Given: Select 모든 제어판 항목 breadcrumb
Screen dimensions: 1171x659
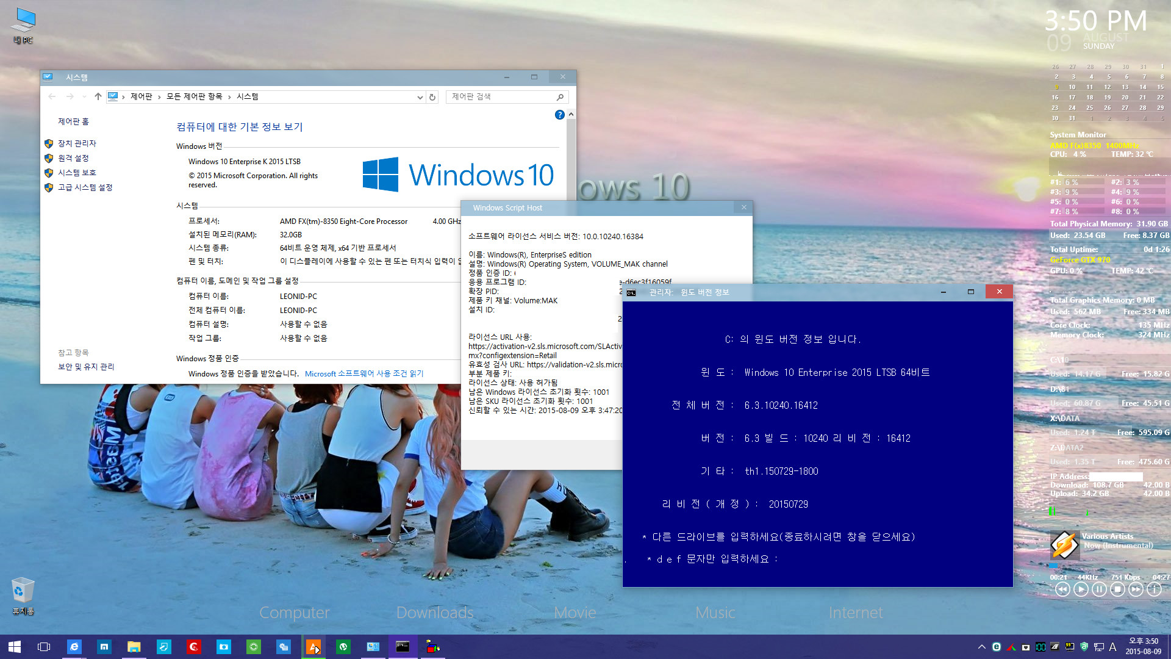Looking at the screenshot, I should pos(195,96).
